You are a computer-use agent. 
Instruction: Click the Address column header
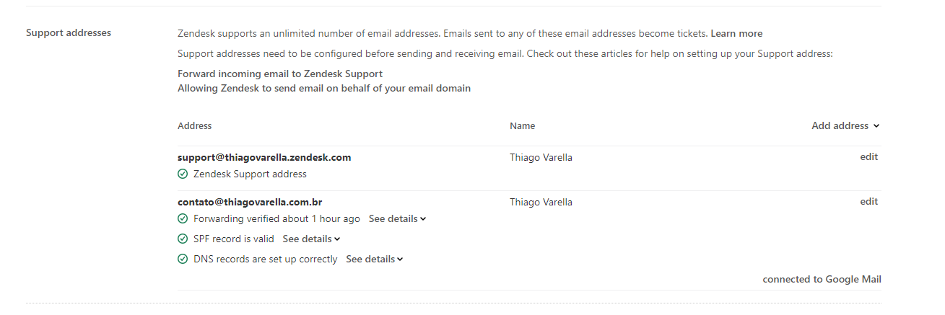(195, 126)
